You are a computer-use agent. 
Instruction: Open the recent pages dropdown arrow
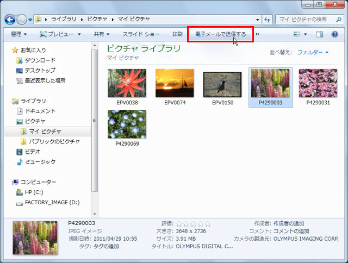click(30, 20)
